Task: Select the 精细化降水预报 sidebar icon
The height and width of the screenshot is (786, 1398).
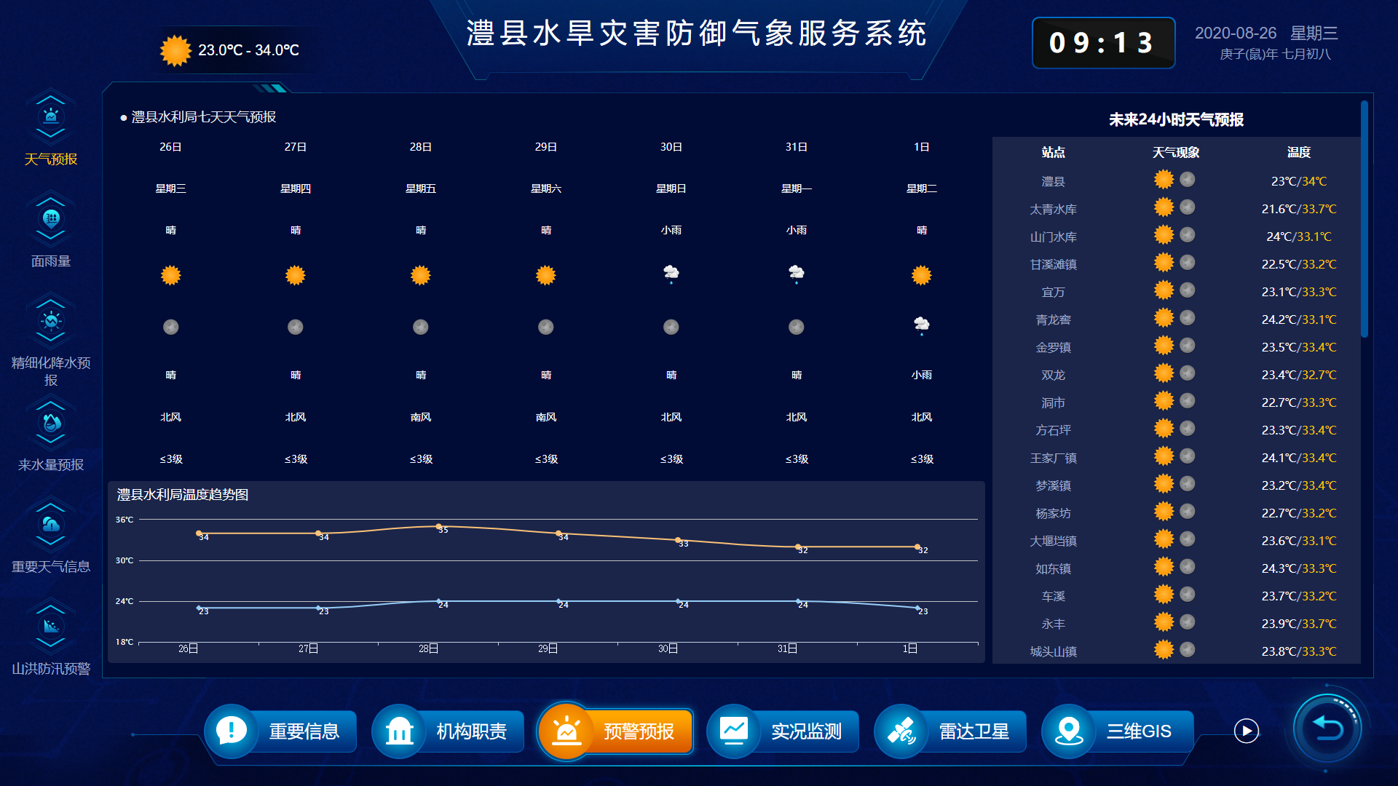Action: pos(50,320)
